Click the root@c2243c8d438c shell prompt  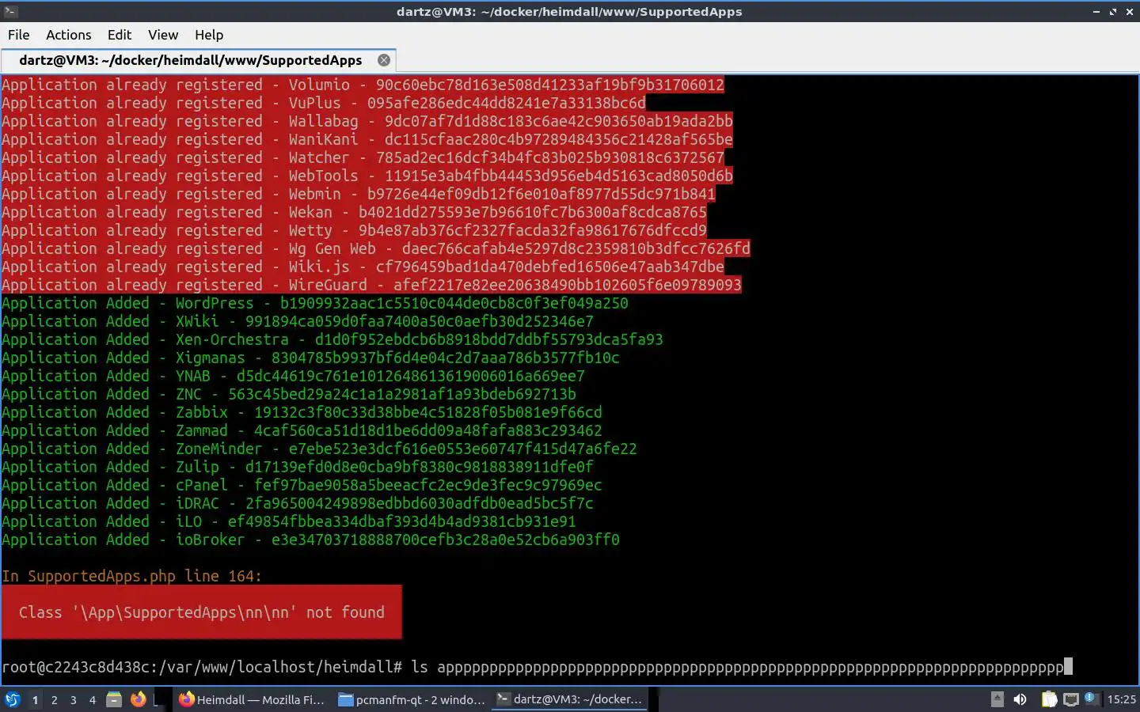202,667
